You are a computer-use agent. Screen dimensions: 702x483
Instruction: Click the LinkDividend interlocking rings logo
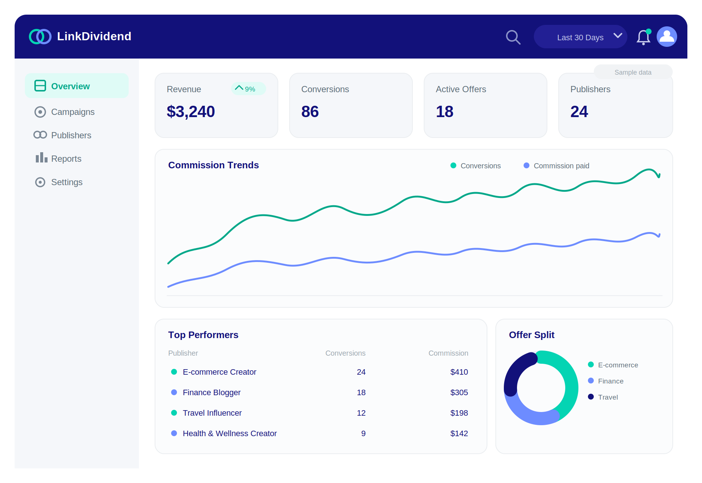point(40,37)
